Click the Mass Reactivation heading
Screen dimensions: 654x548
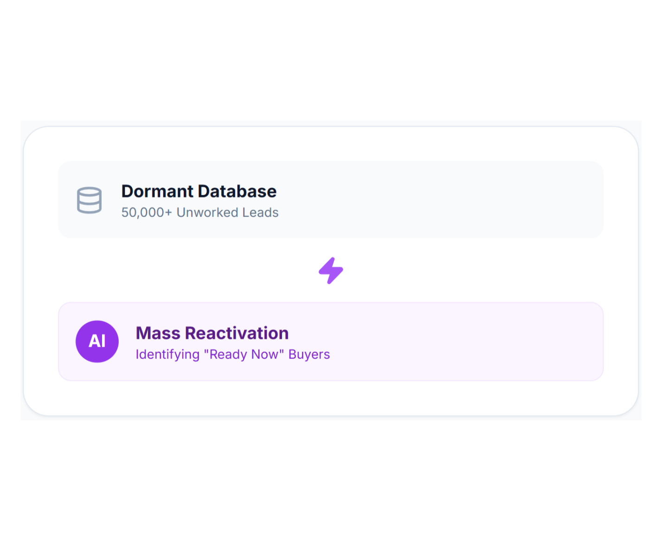coord(212,333)
